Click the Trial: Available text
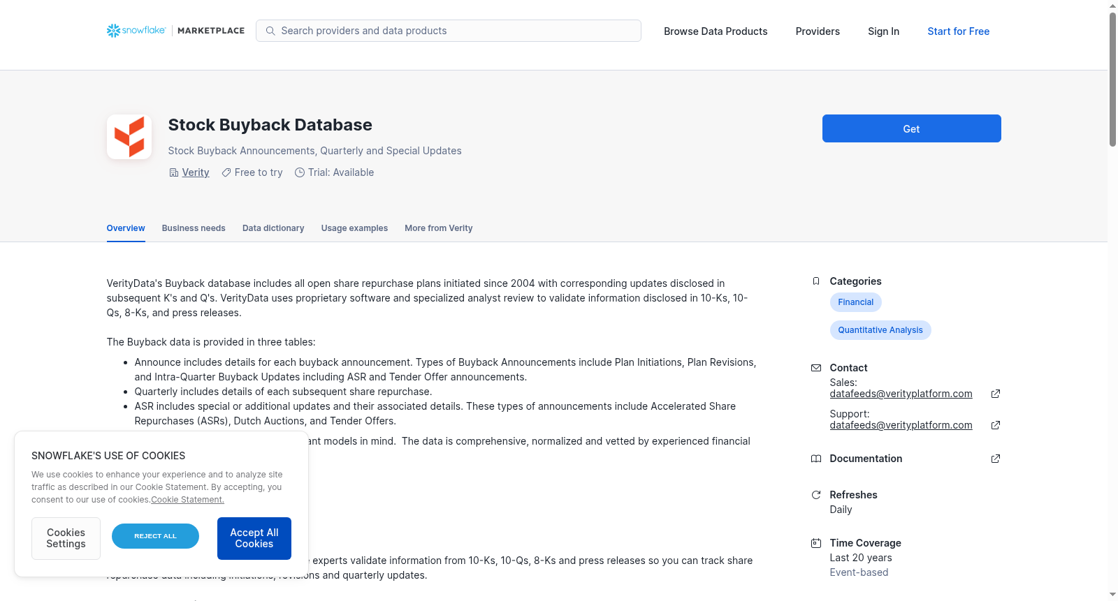 pos(341,172)
